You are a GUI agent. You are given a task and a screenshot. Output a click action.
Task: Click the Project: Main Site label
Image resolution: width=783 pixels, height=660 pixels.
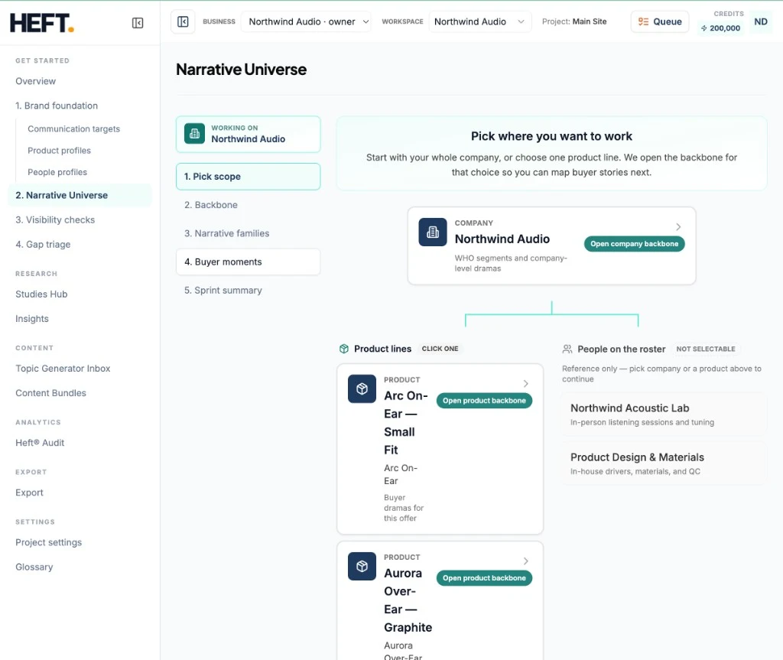click(x=574, y=22)
